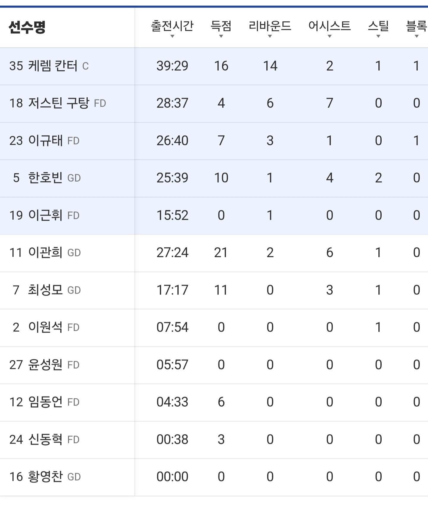Open player 저스틴 구탕 row
Image resolution: width=428 pixels, height=507 pixels.
214,104
